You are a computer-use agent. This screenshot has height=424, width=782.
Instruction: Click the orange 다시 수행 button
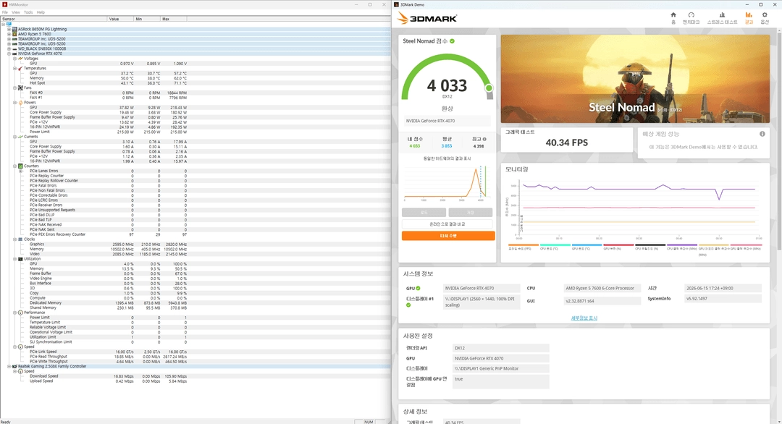(448, 236)
